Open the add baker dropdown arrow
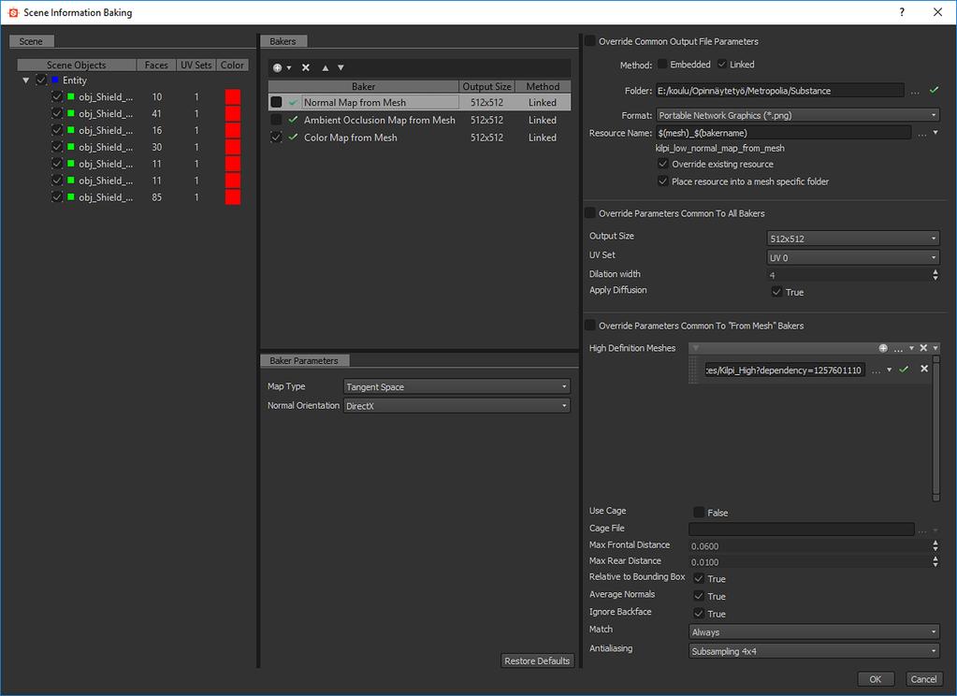Viewport: 957px width, 696px height. click(289, 67)
